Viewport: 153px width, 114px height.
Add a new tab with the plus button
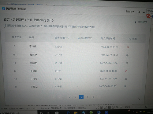[x=54, y=5]
